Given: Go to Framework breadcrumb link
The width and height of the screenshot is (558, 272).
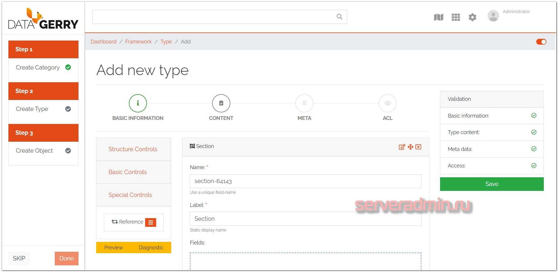Looking at the screenshot, I should (138, 42).
